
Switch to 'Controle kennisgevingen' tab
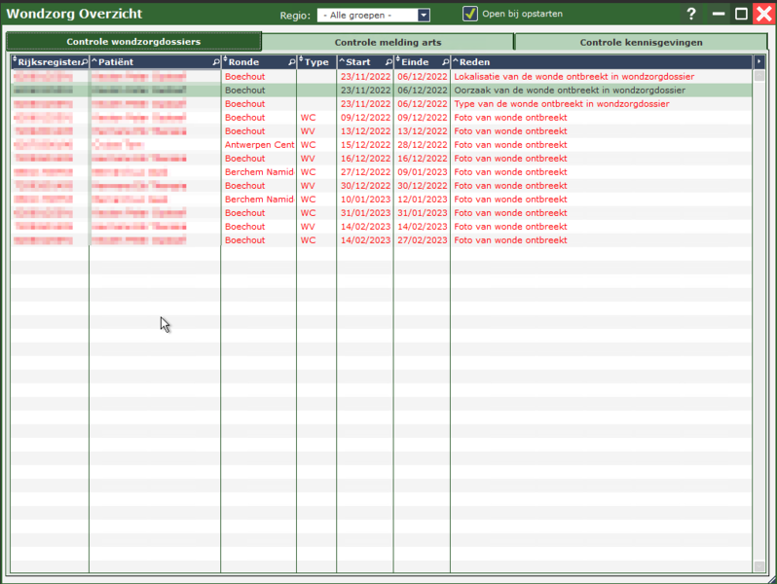point(641,43)
